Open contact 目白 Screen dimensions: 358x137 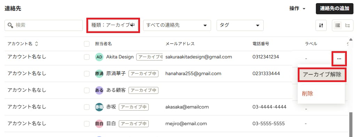[x=111, y=124]
